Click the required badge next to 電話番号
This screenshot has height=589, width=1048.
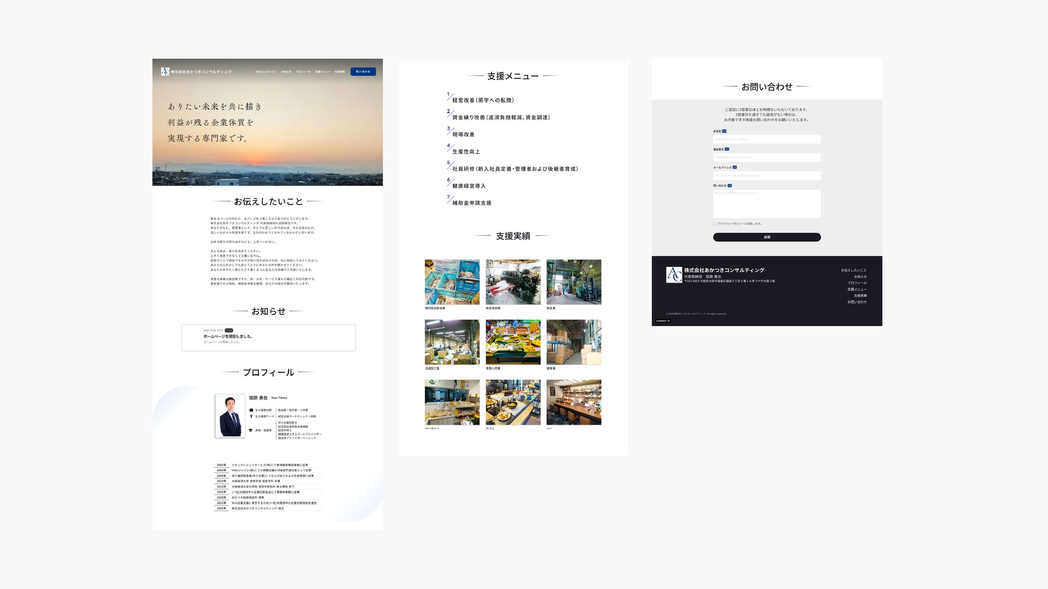click(x=727, y=149)
